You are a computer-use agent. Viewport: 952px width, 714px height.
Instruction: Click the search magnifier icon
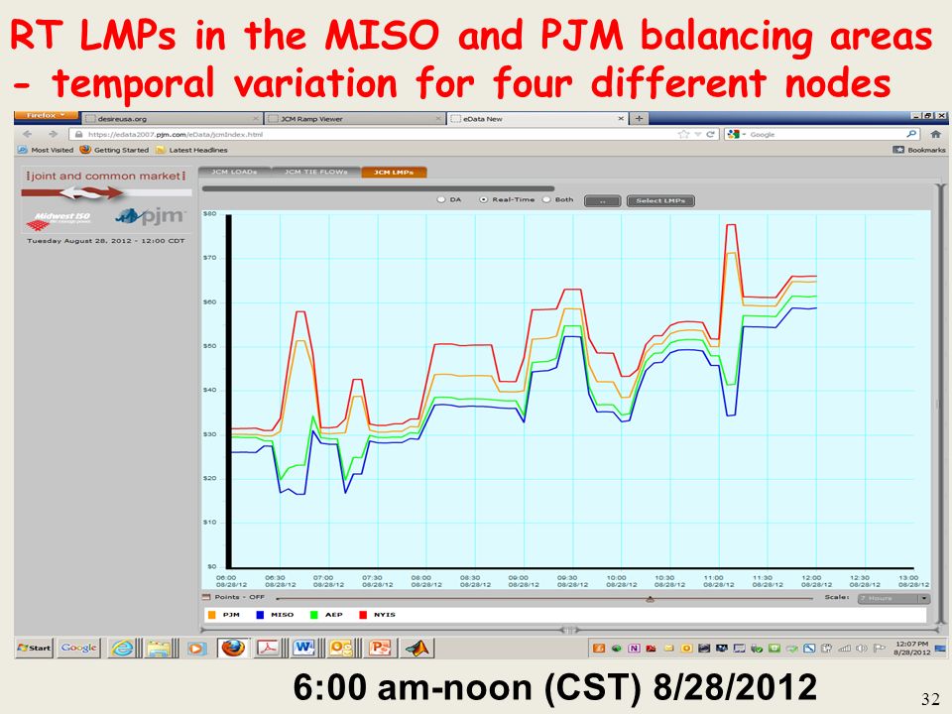click(912, 134)
